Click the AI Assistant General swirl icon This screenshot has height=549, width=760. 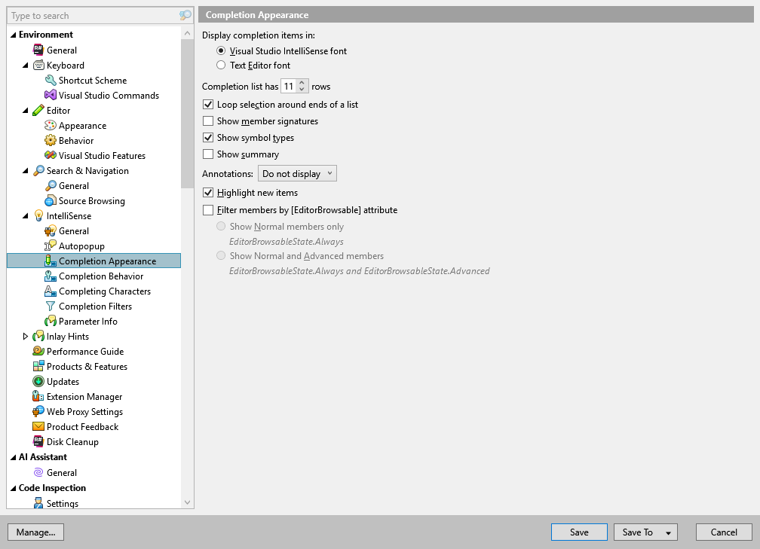click(38, 472)
